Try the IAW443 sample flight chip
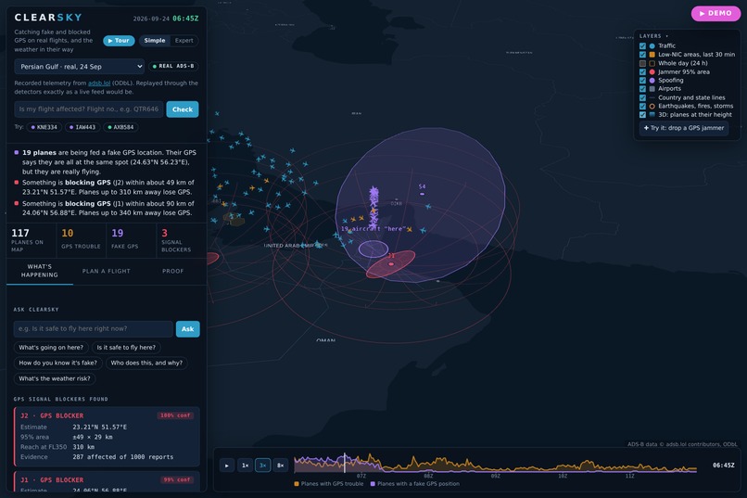The height and width of the screenshot is (498, 747). 82,127
